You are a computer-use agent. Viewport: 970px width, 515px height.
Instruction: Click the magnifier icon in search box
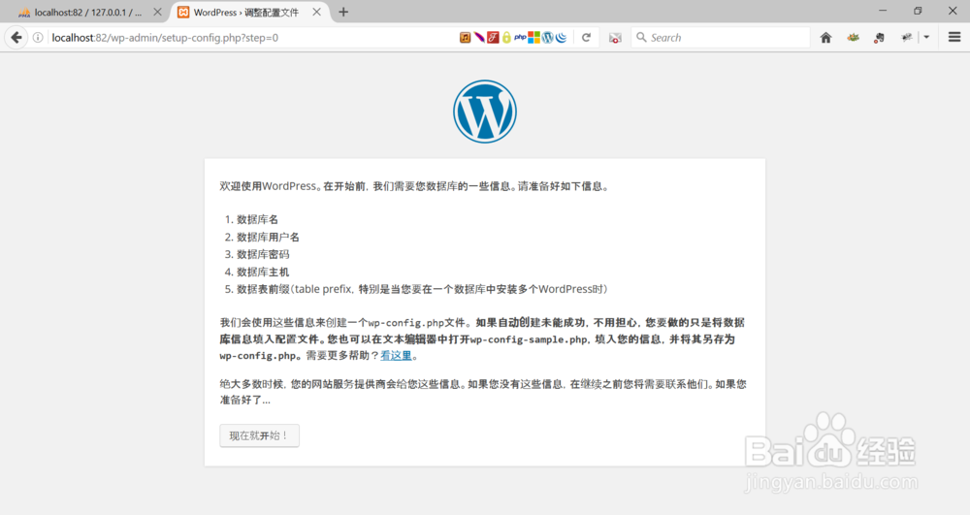click(641, 37)
